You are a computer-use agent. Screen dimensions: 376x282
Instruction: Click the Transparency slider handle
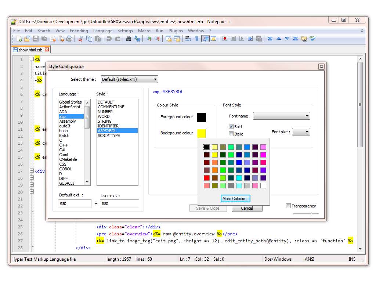[x=311, y=214]
